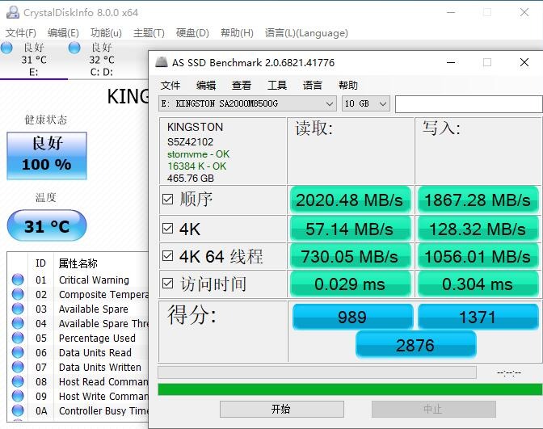Open 主题(T) menu in CrystalDiskInfo
The width and height of the screenshot is (543, 429).
(x=149, y=33)
